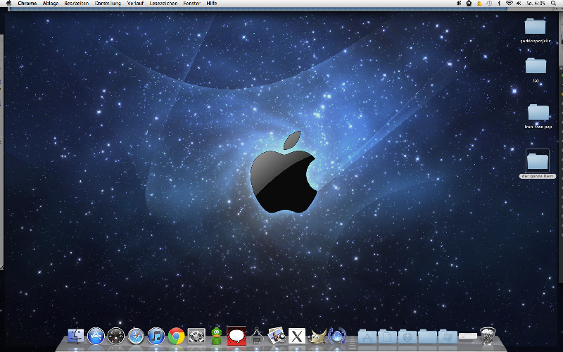563x352 pixels.
Task: Open Finder from the dock
Action: (x=76, y=337)
